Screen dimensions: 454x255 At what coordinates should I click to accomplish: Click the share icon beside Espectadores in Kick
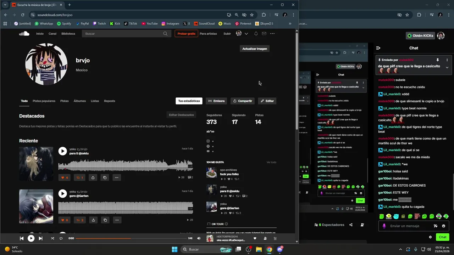click(x=351, y=225)
